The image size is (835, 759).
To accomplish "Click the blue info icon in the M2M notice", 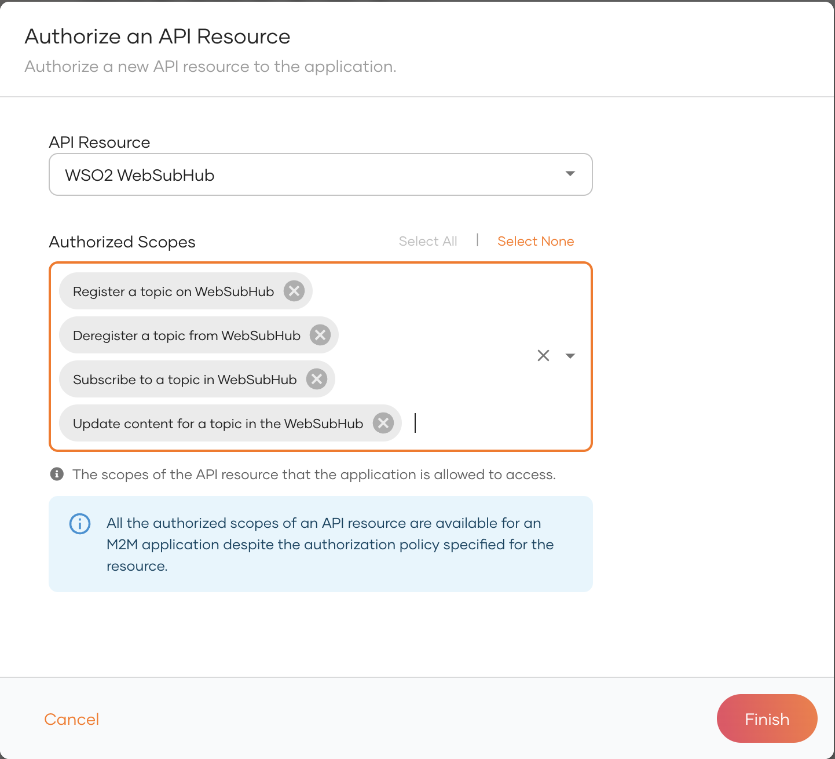I will [x=80, y=524].
